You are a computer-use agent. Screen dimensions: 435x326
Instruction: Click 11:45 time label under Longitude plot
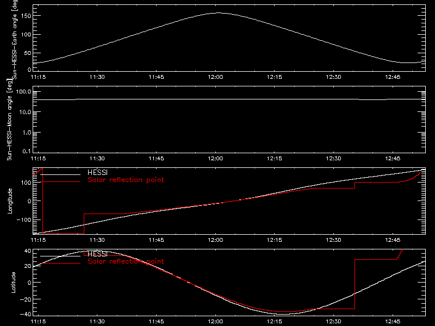(156, 240)
